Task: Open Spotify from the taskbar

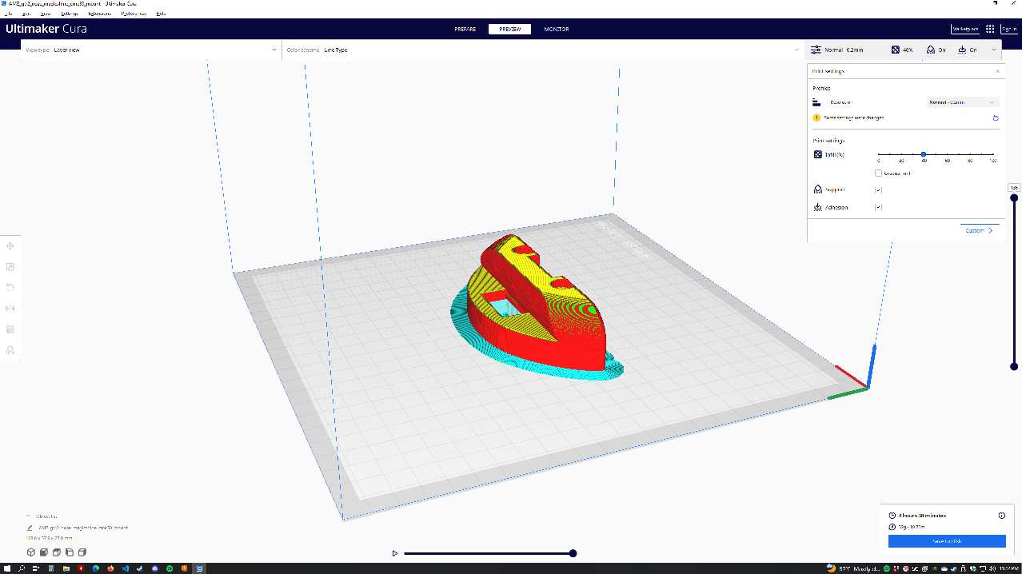Action: (x=170, y=568)
